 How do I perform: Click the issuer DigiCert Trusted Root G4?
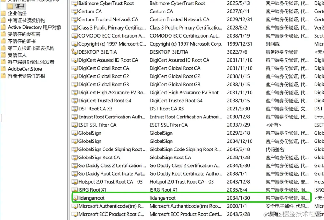pyautogui.click(x=176, y=101)
